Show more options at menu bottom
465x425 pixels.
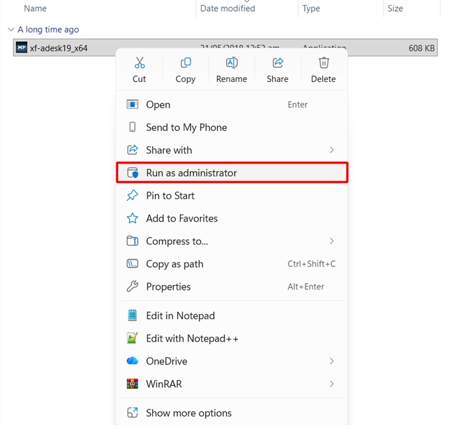[x=188, y=412]
